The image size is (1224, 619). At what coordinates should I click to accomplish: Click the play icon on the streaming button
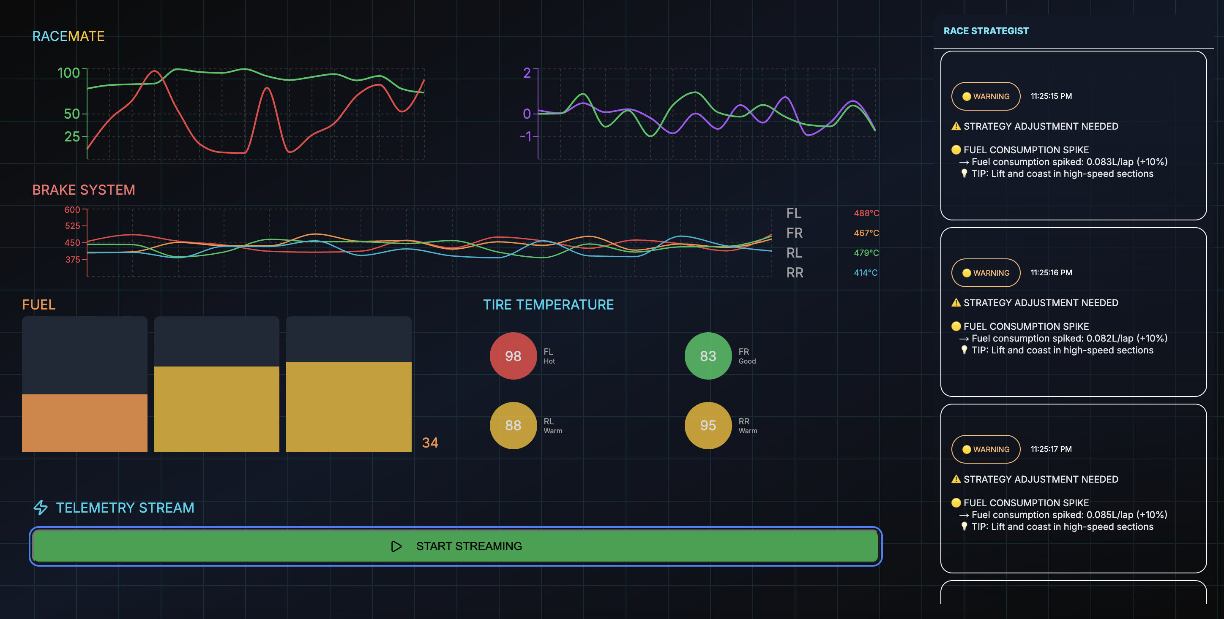coord(396,546)
